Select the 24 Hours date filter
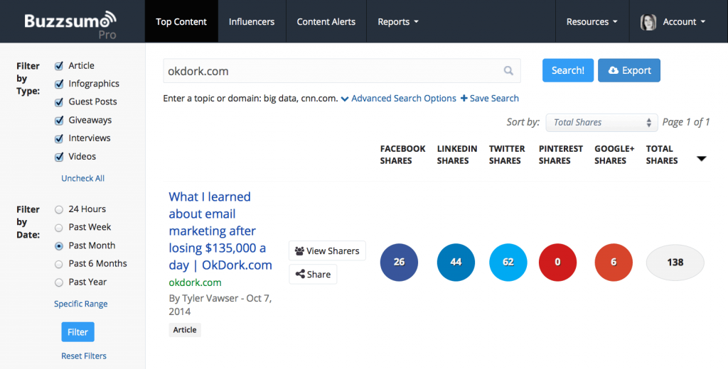728x369 pixels. [59, 209]
